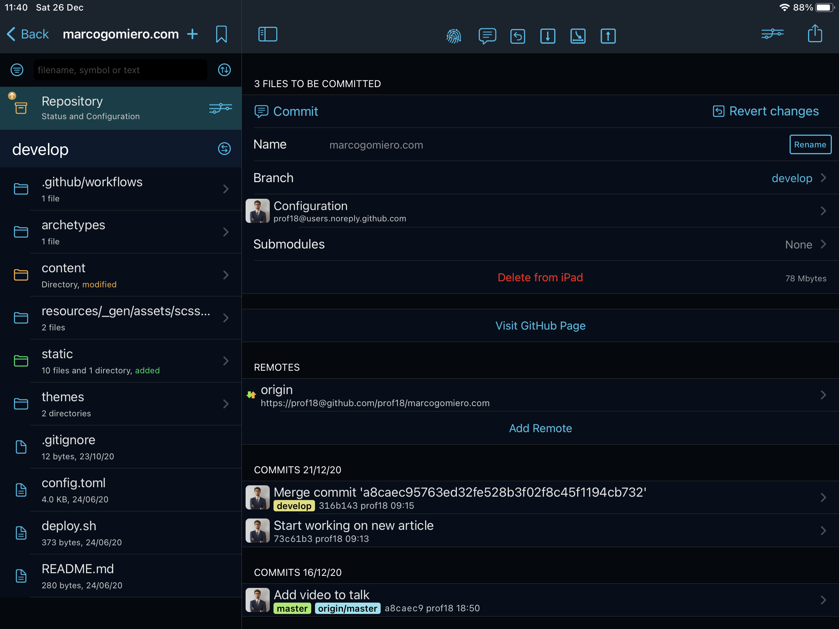Tap the commit message icon in toolbar
The width and height of the screenshot is (839, 629).
click(487, 36)
